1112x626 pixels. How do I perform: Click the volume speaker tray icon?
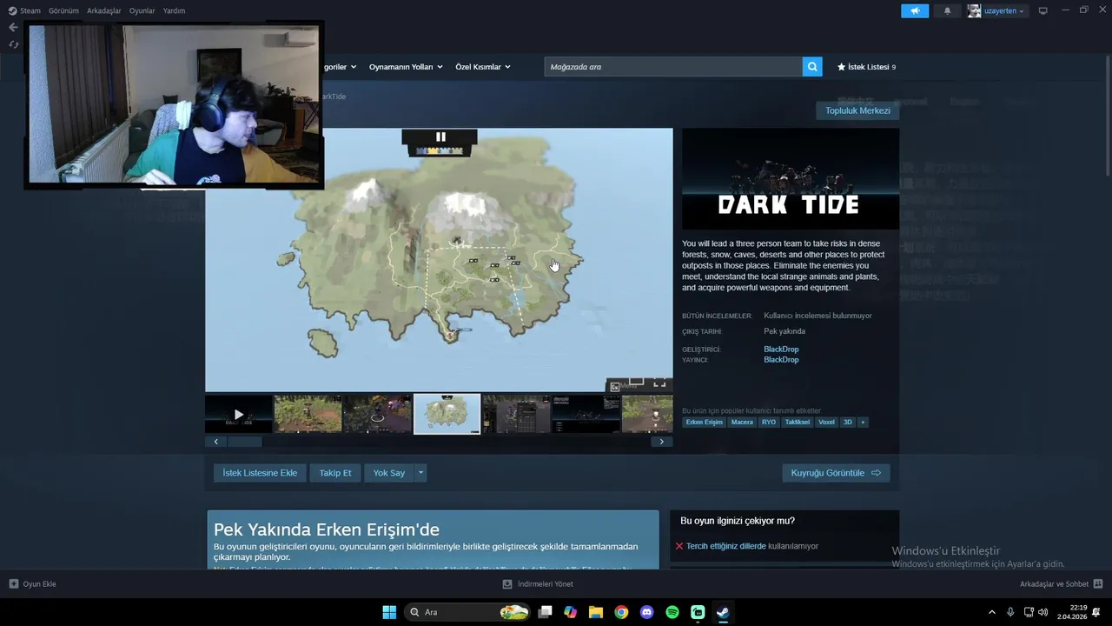click(x=1042, y=612)
